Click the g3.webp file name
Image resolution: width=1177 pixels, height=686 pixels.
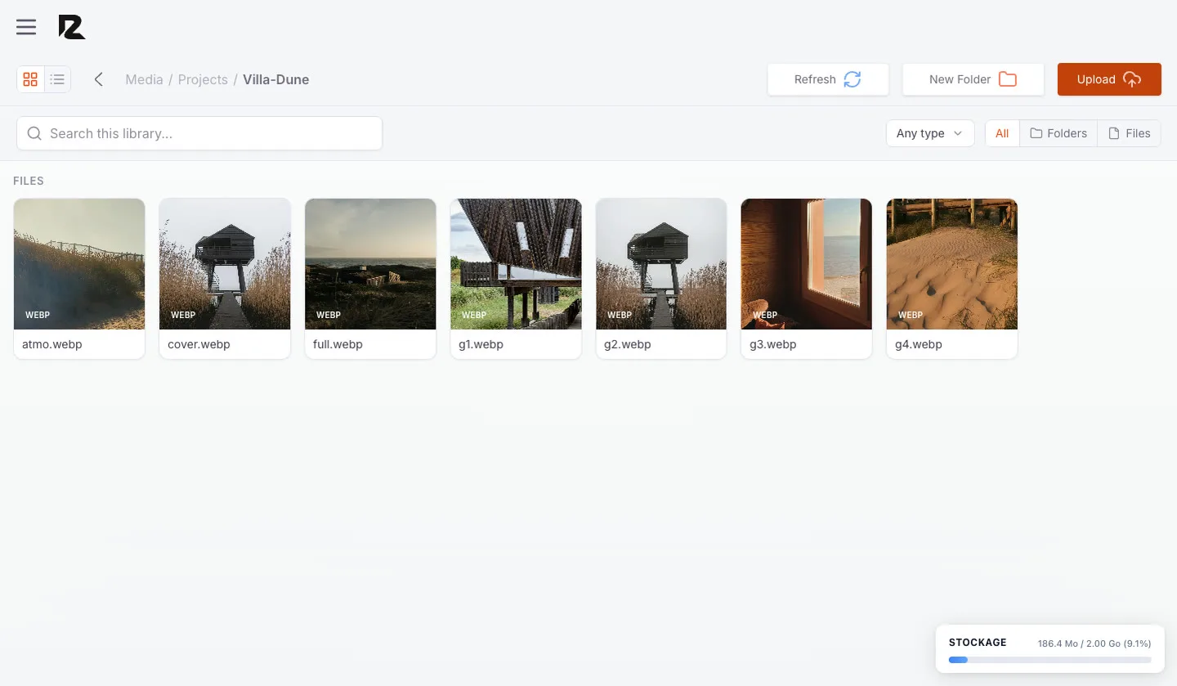[773, 344]
